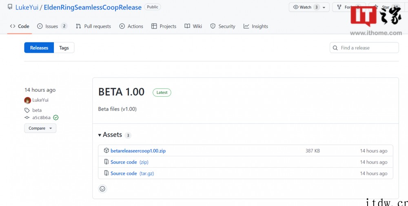The height and width of the screenshot is (206, 408).
Task: Click the Insights graph icon
Action: [246, 26]
